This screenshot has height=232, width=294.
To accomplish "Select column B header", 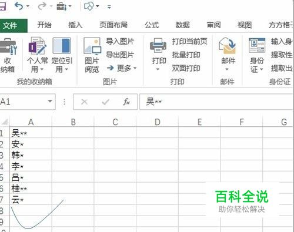I will coord(73,122).
